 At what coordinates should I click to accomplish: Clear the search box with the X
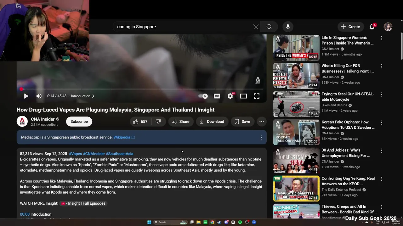coord(256,27)
